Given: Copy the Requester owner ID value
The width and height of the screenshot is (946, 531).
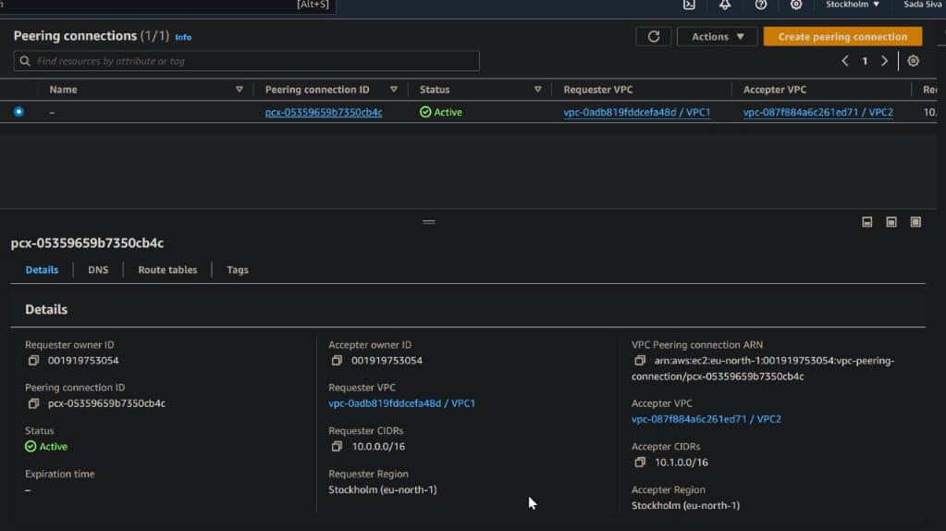Looking at the screenshot, I should point(33,361).
